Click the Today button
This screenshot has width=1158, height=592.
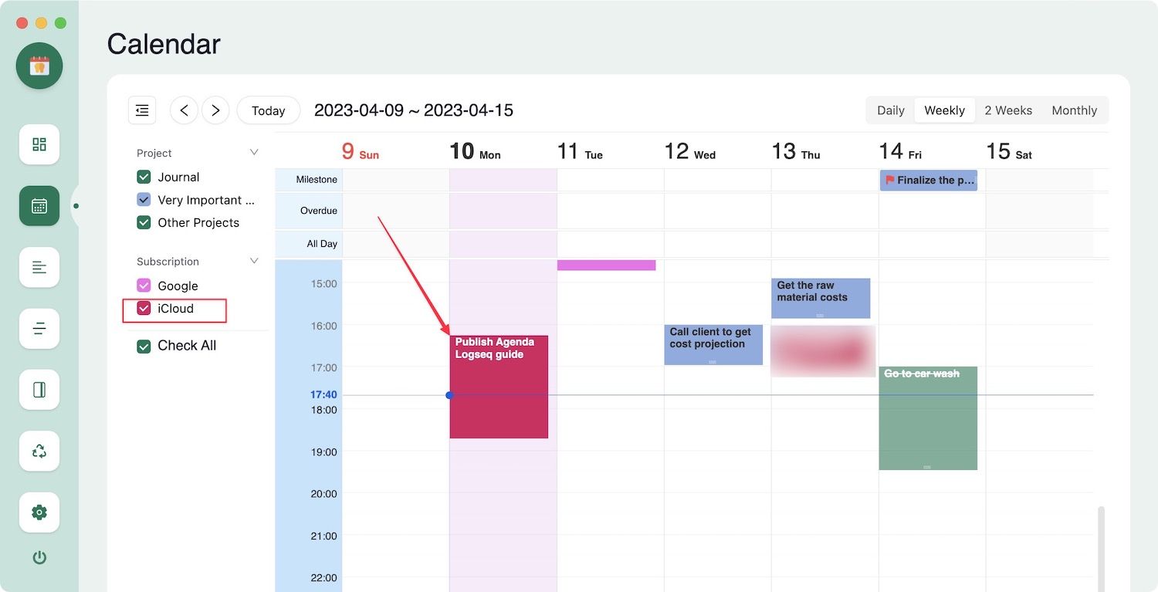click(268, 110)
